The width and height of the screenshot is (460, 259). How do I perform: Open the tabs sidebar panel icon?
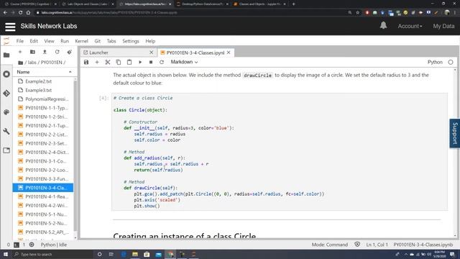6,150
